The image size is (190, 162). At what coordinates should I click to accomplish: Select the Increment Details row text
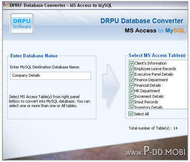point(149,96)
